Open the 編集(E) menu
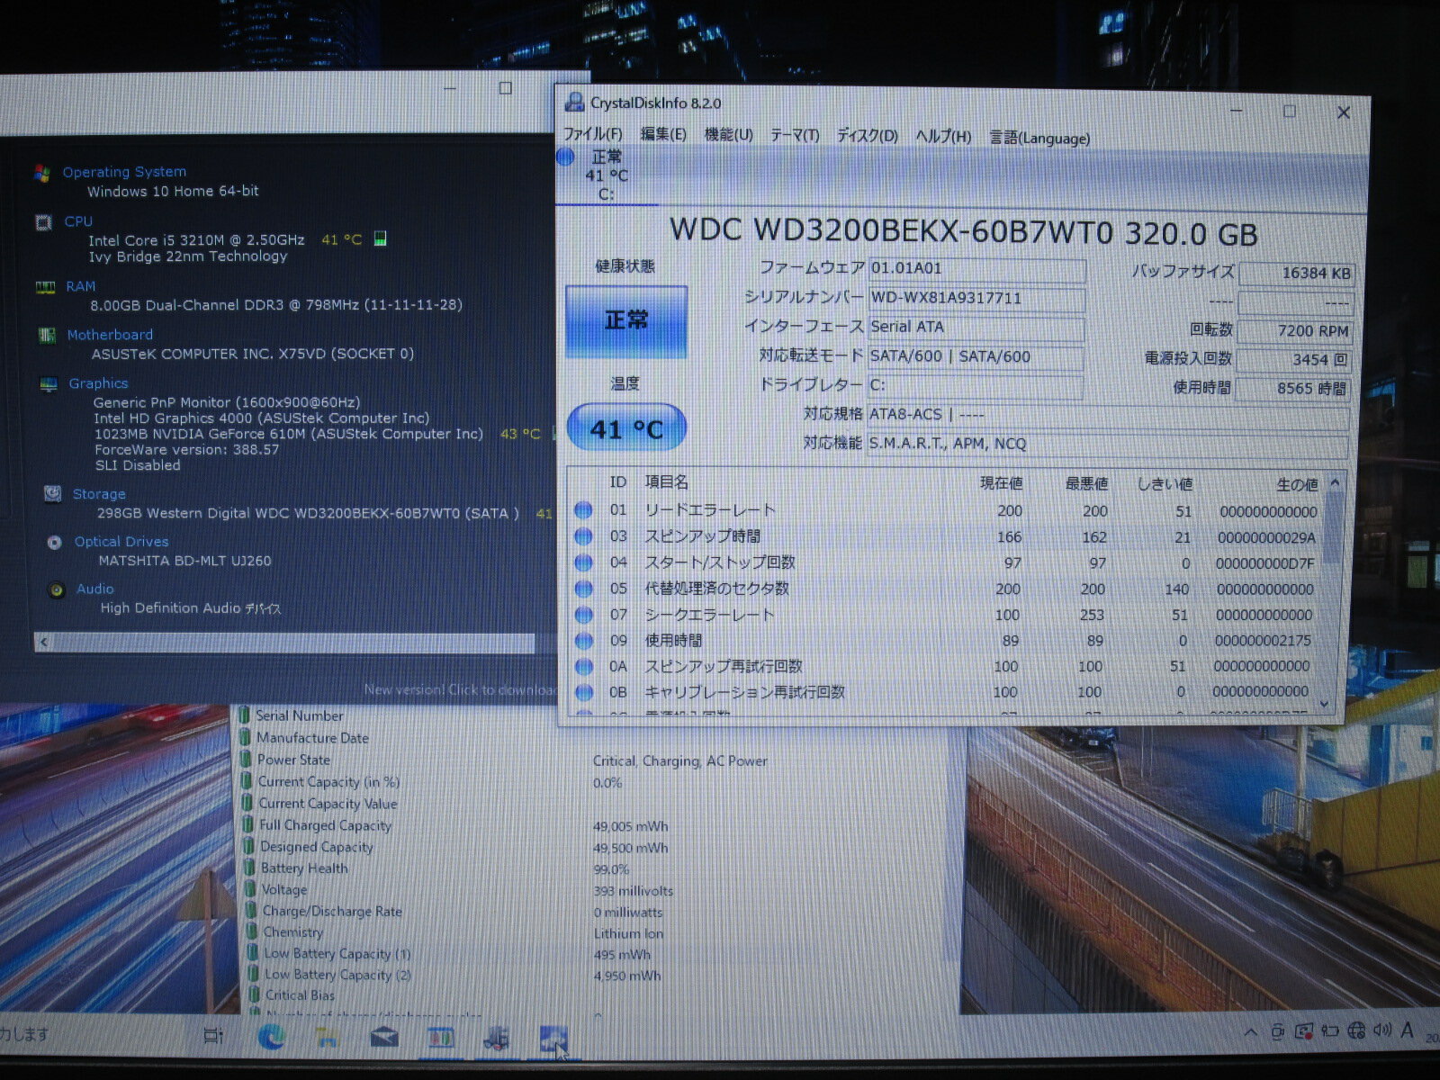Viewport: 1440px width, 1080px height. 663,134
